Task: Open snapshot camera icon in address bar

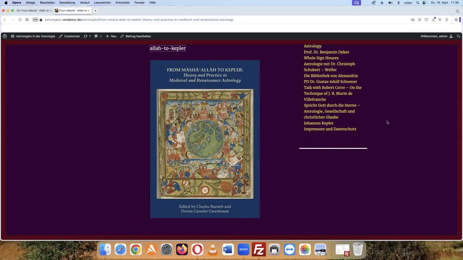Action: coord(413,19)
